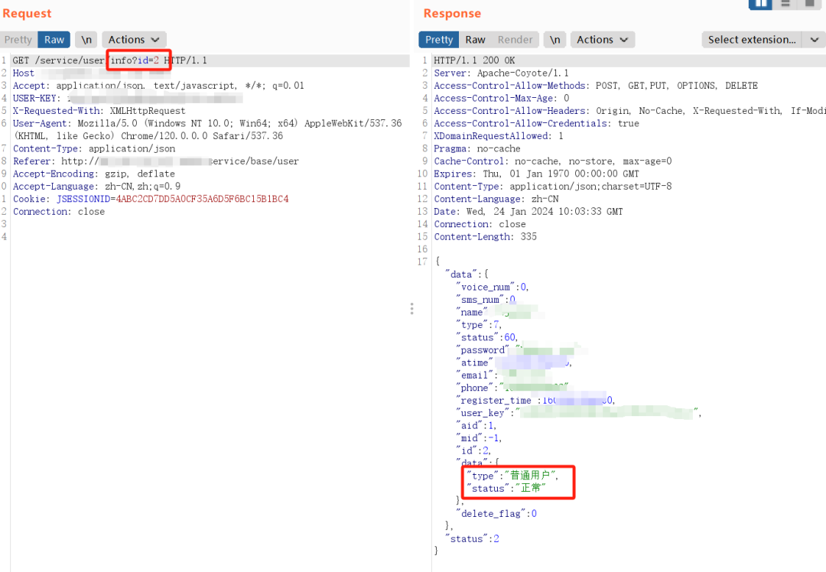The height and width of the screenshot is (572, 826).
Task: Select the combined tabbed view layout icon
Action: 809,3
